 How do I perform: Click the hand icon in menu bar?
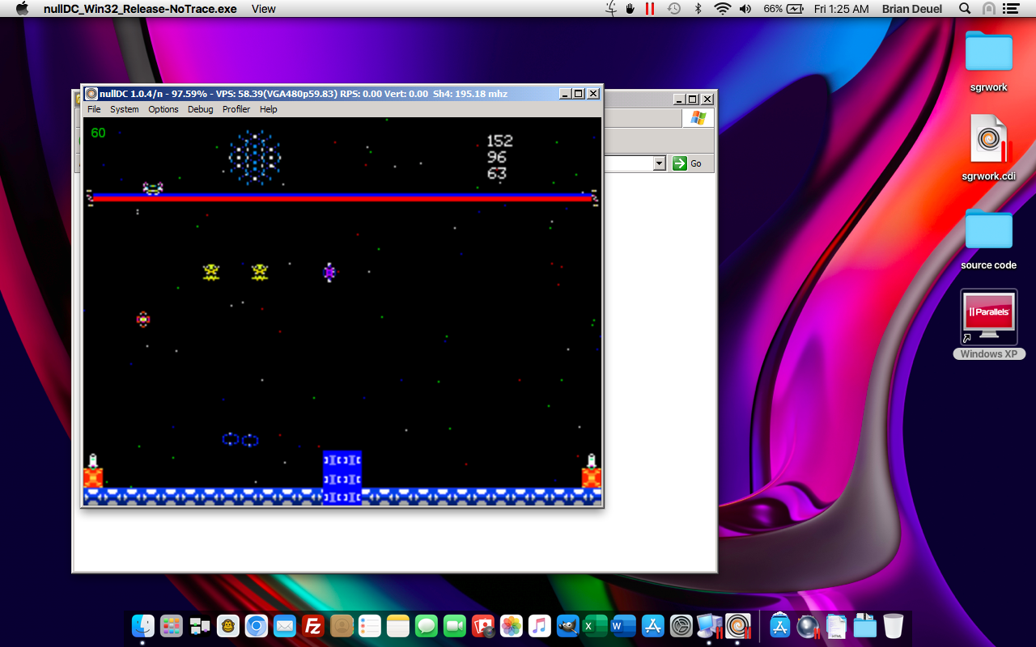click(629, 9)
